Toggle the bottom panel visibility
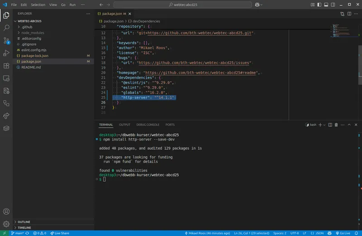This screenshot has width=362, height=236. coord(326,5)
